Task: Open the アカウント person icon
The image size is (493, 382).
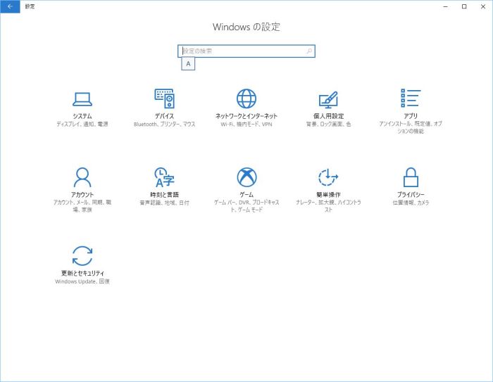Action: click(82, 177)
